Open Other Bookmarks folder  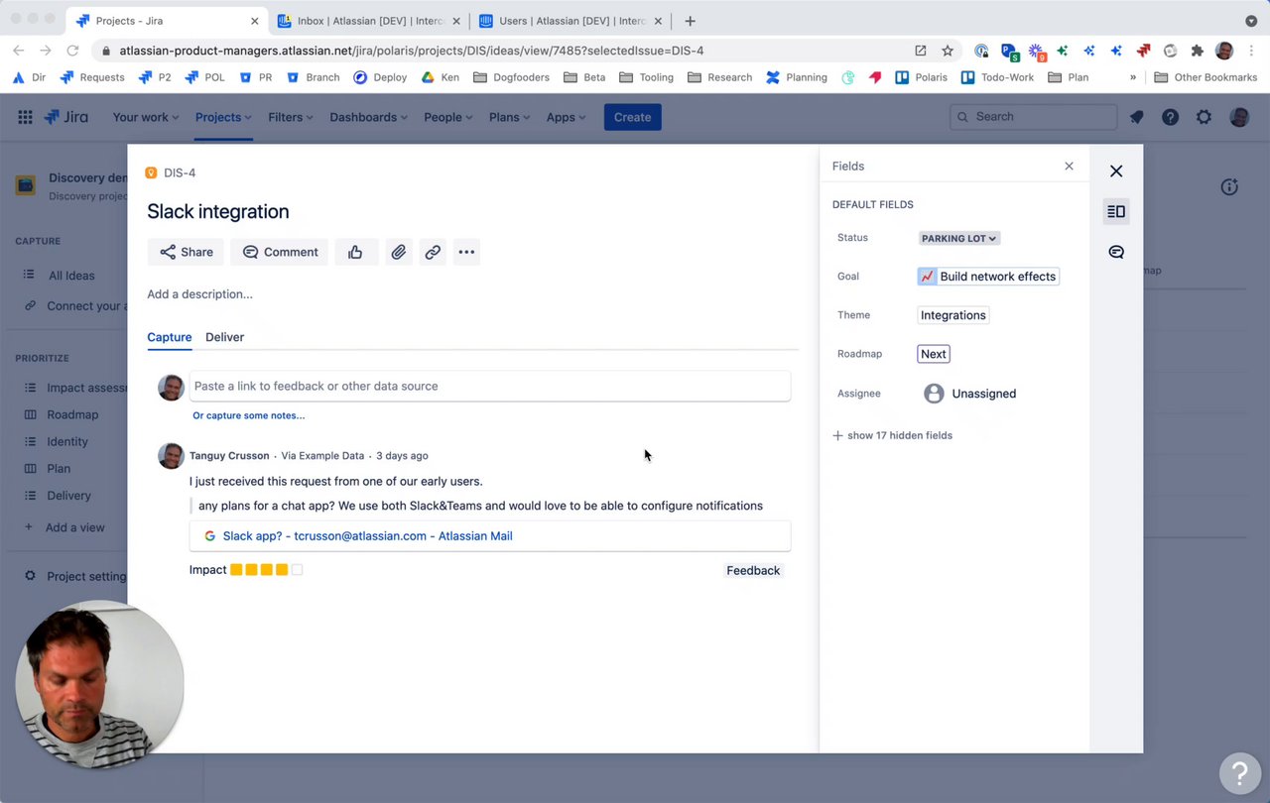(x=1206, y=77)
